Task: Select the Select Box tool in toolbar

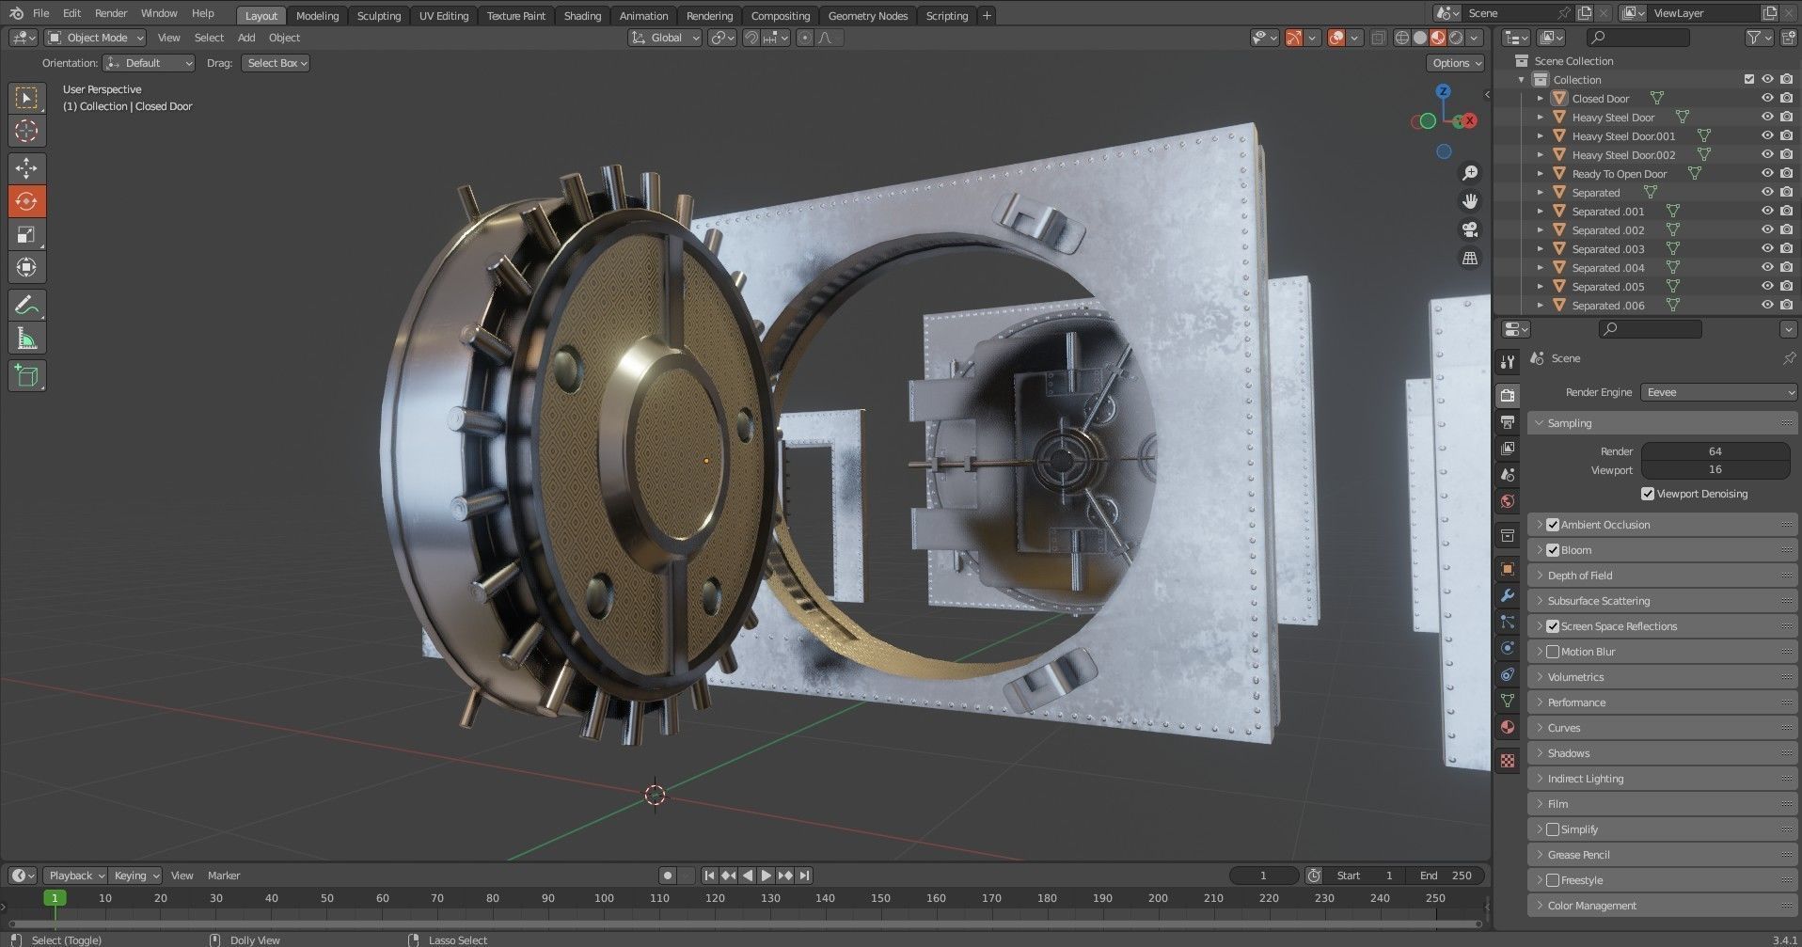Action: (26, 98)
